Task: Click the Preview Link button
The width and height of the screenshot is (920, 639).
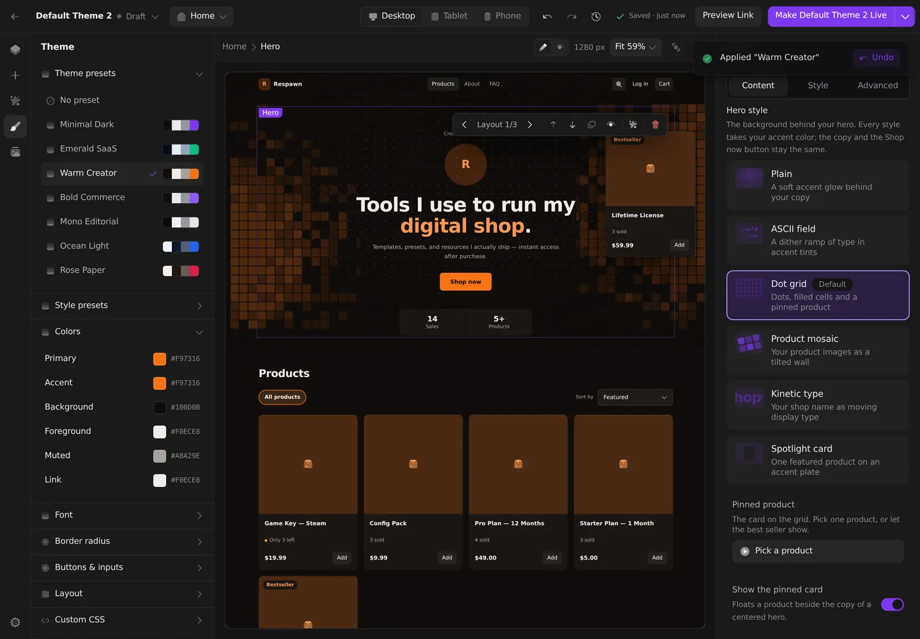Action: [x=728, y=15]
